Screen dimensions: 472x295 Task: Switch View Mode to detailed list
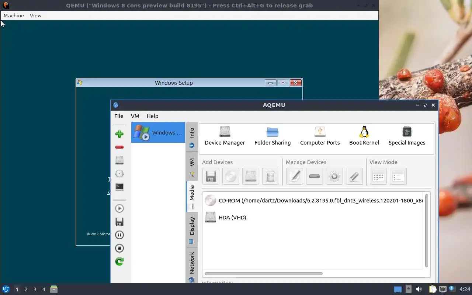pos(398,176)
